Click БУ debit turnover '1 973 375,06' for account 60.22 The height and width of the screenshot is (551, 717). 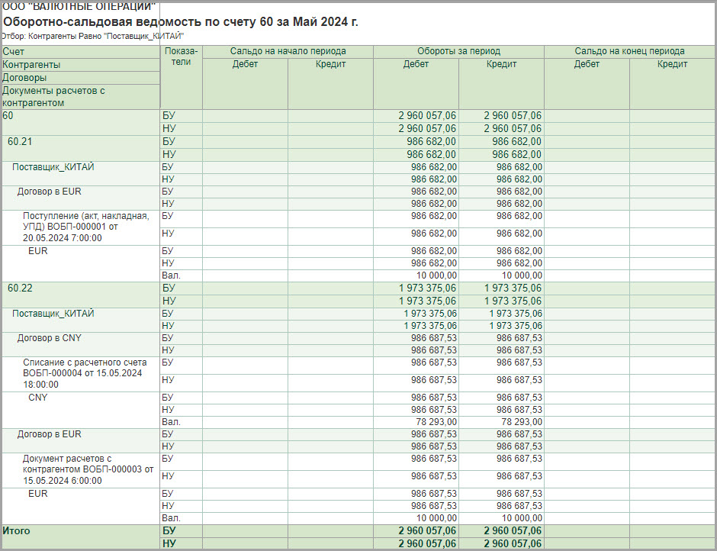[427, 288]
